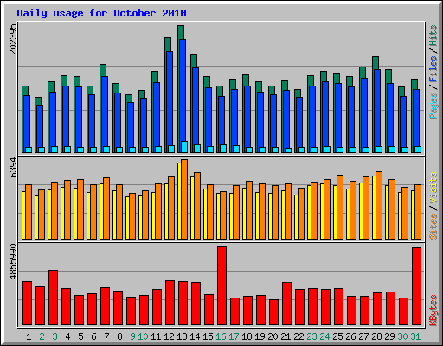Click day 26 on the x-axis
This screenshot has height=346, width=443.
pos(350,336)
